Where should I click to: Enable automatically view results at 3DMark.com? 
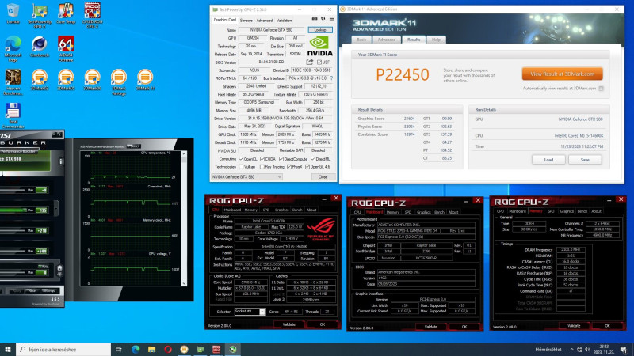pos(602,89)
